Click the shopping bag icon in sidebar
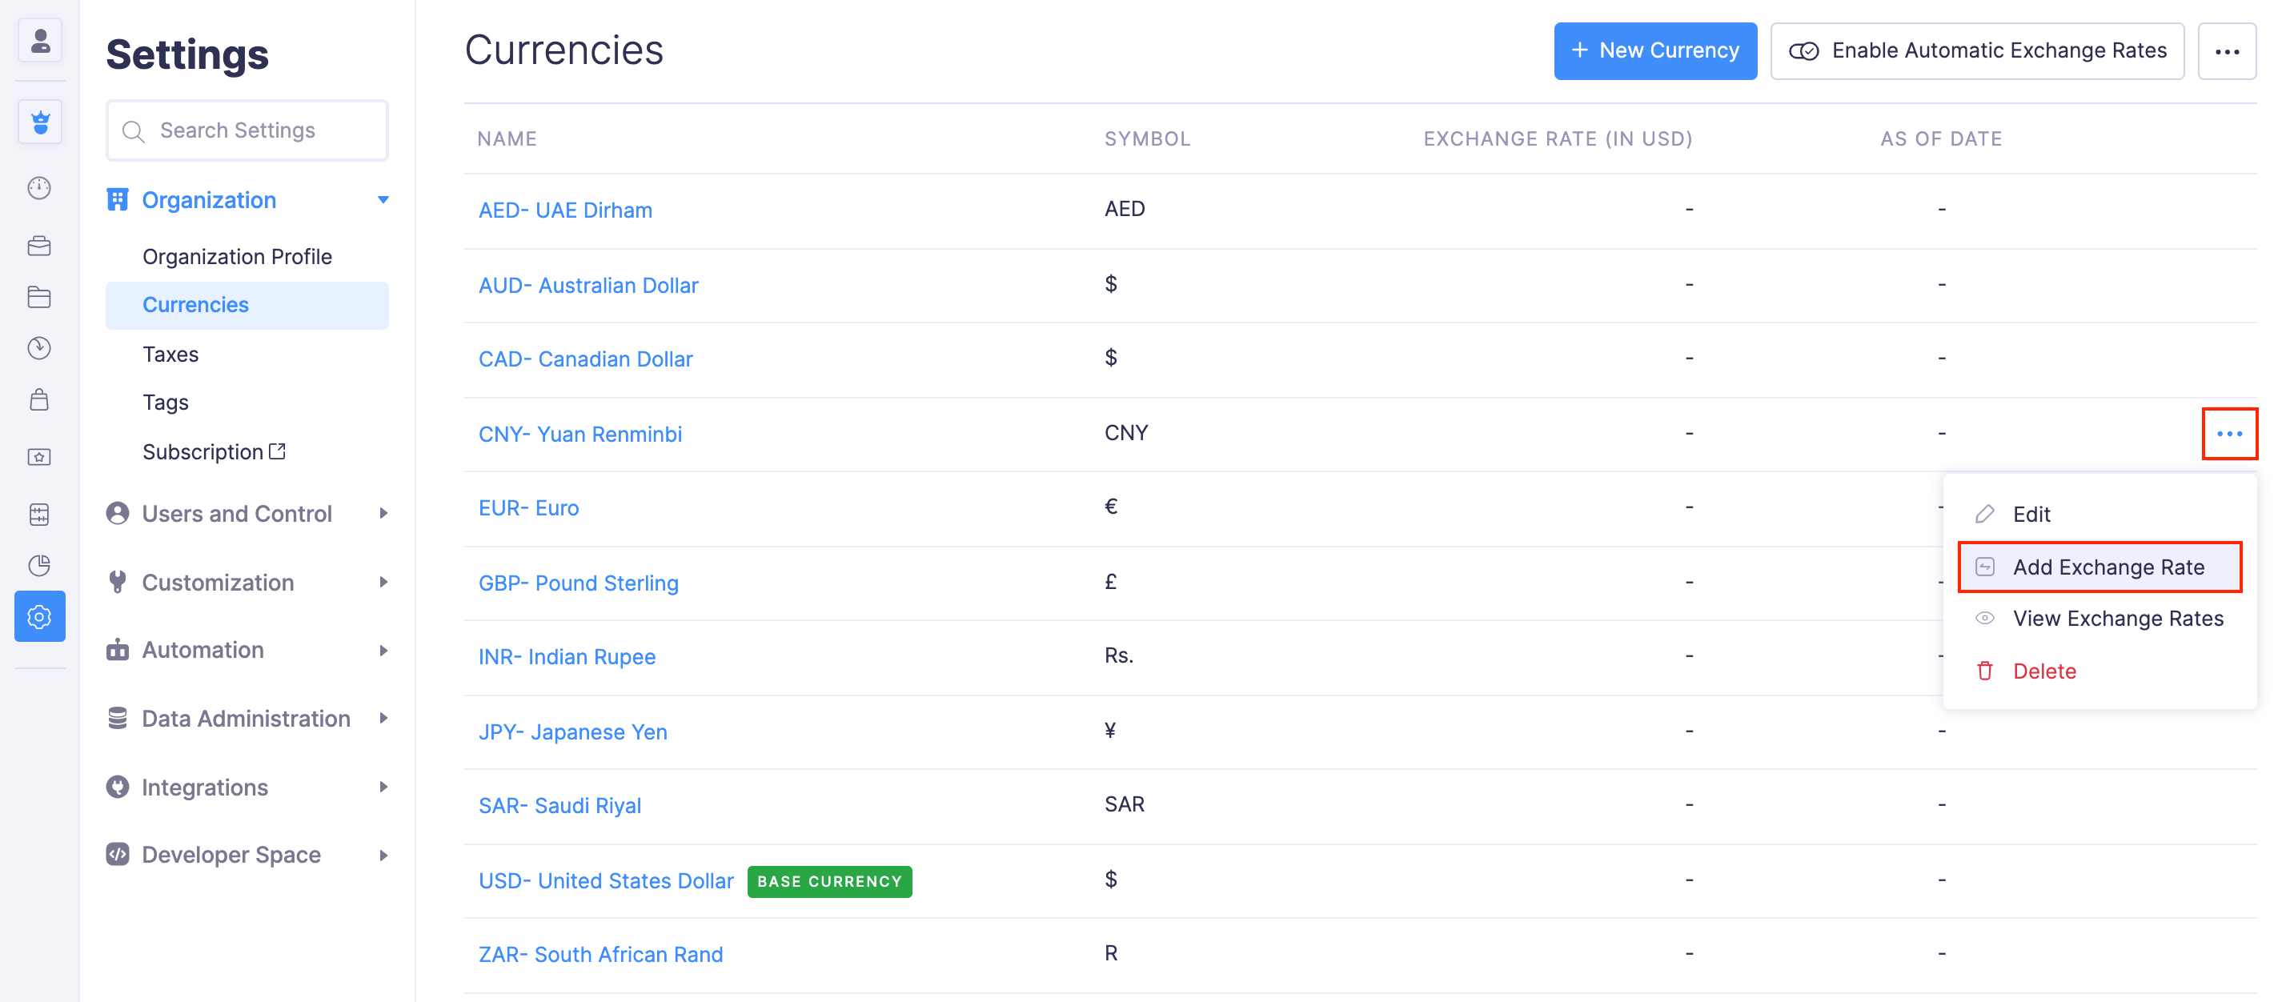This screenshot has width=2294, height=1002. [39, 400]
